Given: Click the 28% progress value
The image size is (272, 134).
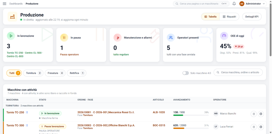Looking at the screenshot, I should tap(206, 112).
